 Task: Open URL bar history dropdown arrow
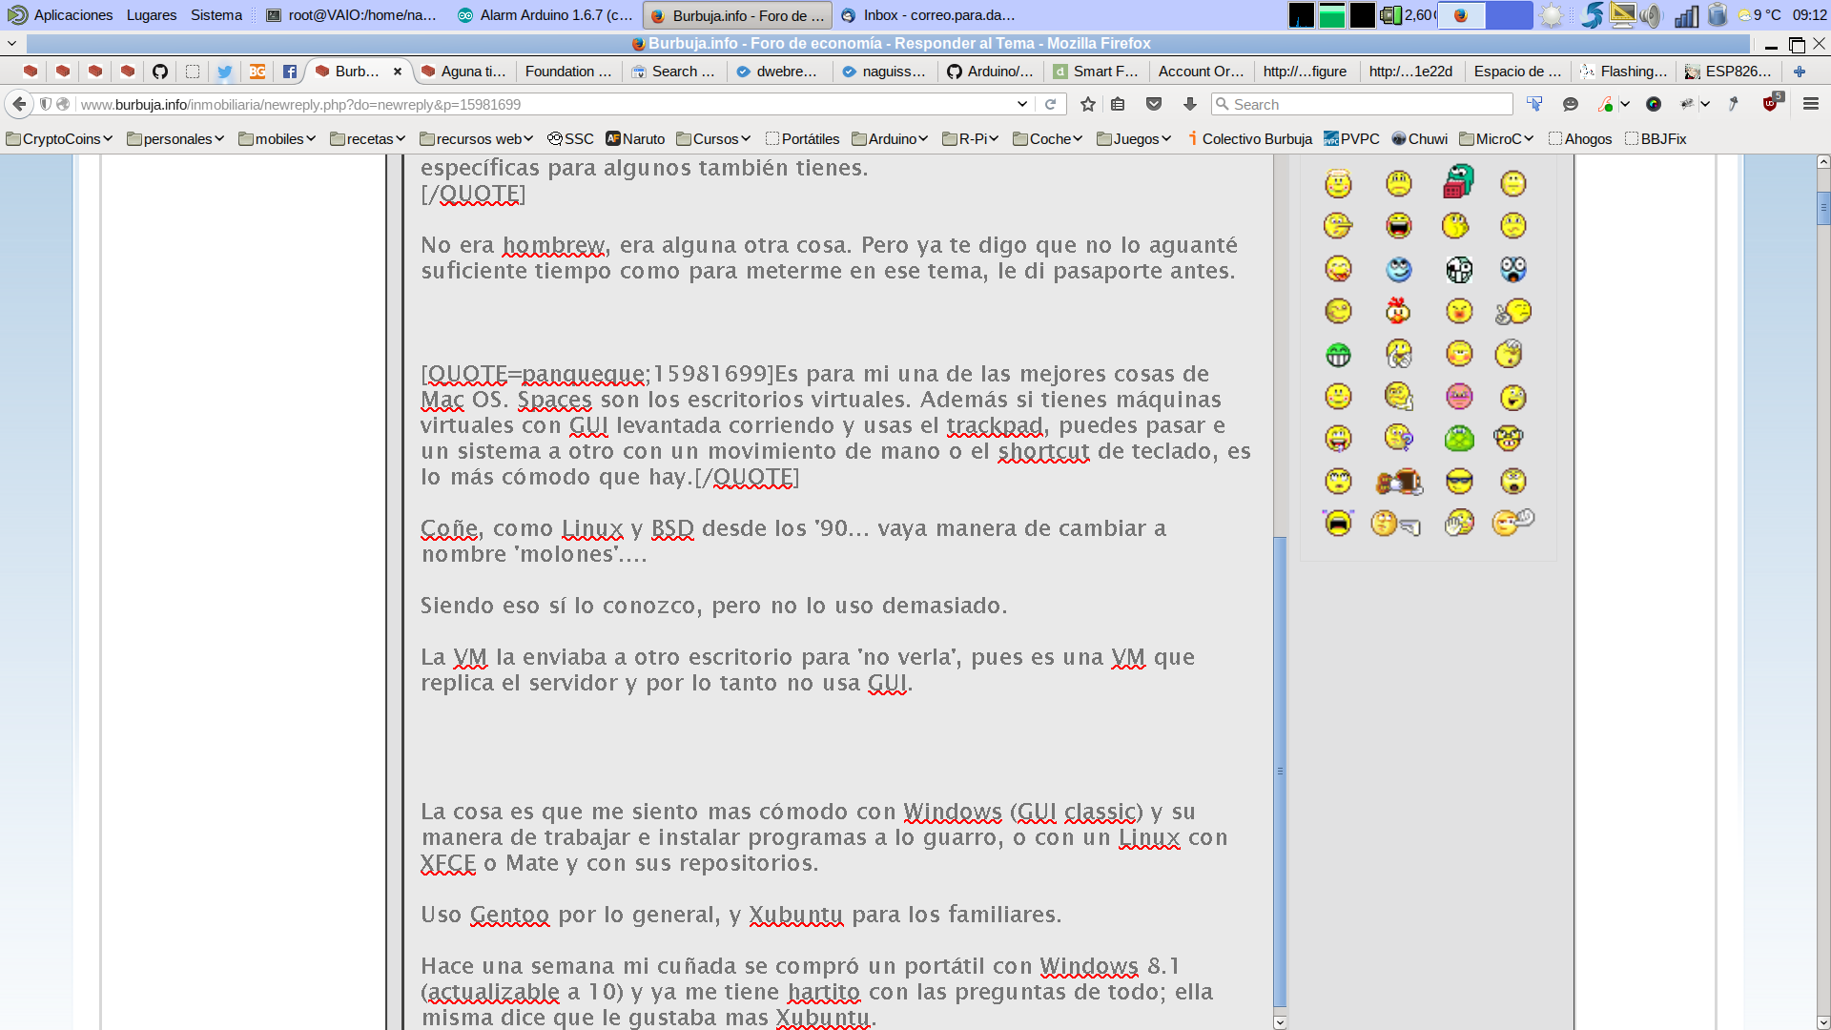point(1022,105)
